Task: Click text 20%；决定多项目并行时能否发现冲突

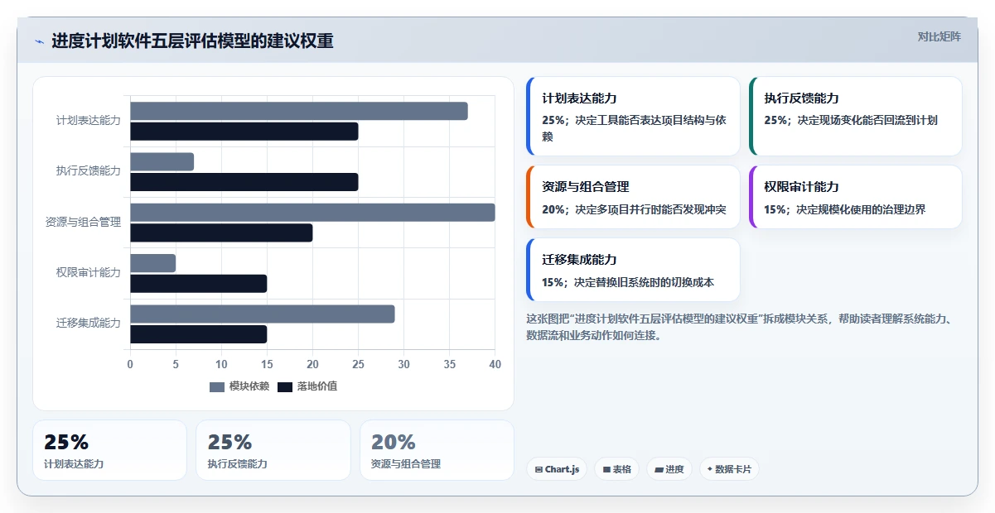Action: 634,209
